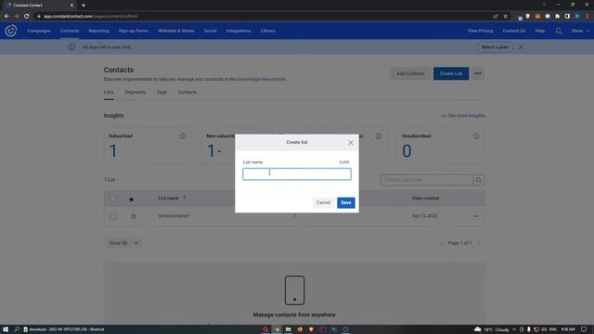The height and width of the screenshot is (334, 594).
Task: Open General Interest row actions menu
Action: tap(476, 216)
